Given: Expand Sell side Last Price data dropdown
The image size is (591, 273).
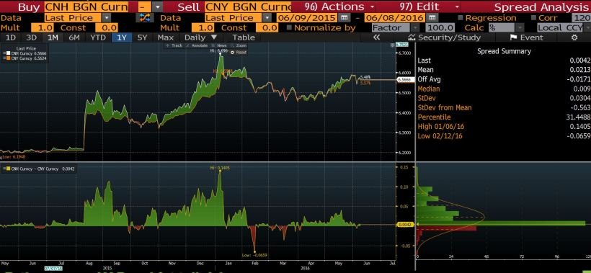Looking at the screenshot, I should (267, 18).
